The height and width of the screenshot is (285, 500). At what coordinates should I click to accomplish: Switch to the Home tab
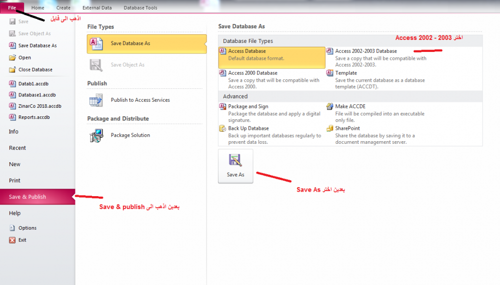[37, 7]
